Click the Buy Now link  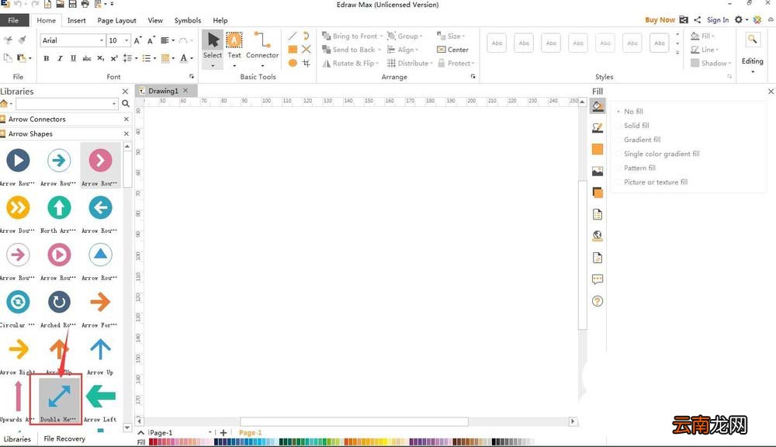click(660, 20)
